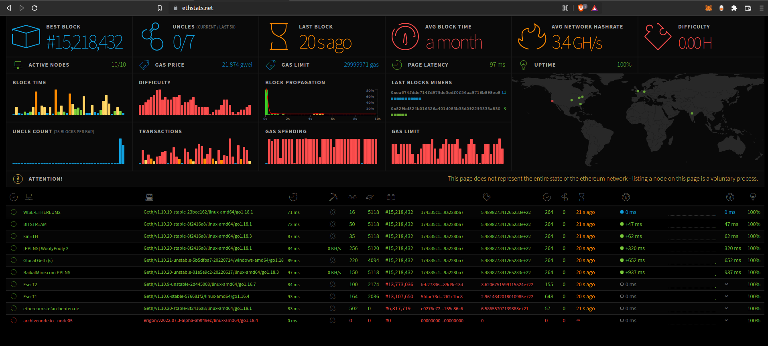The width and height of the screenshot is (768, 346).
Task: Sort by uptime lightbulb header icon
Action: (753, 197)
